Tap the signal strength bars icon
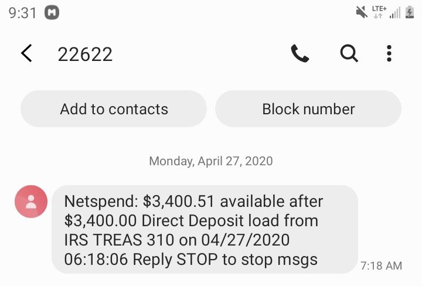 (395, 13)
